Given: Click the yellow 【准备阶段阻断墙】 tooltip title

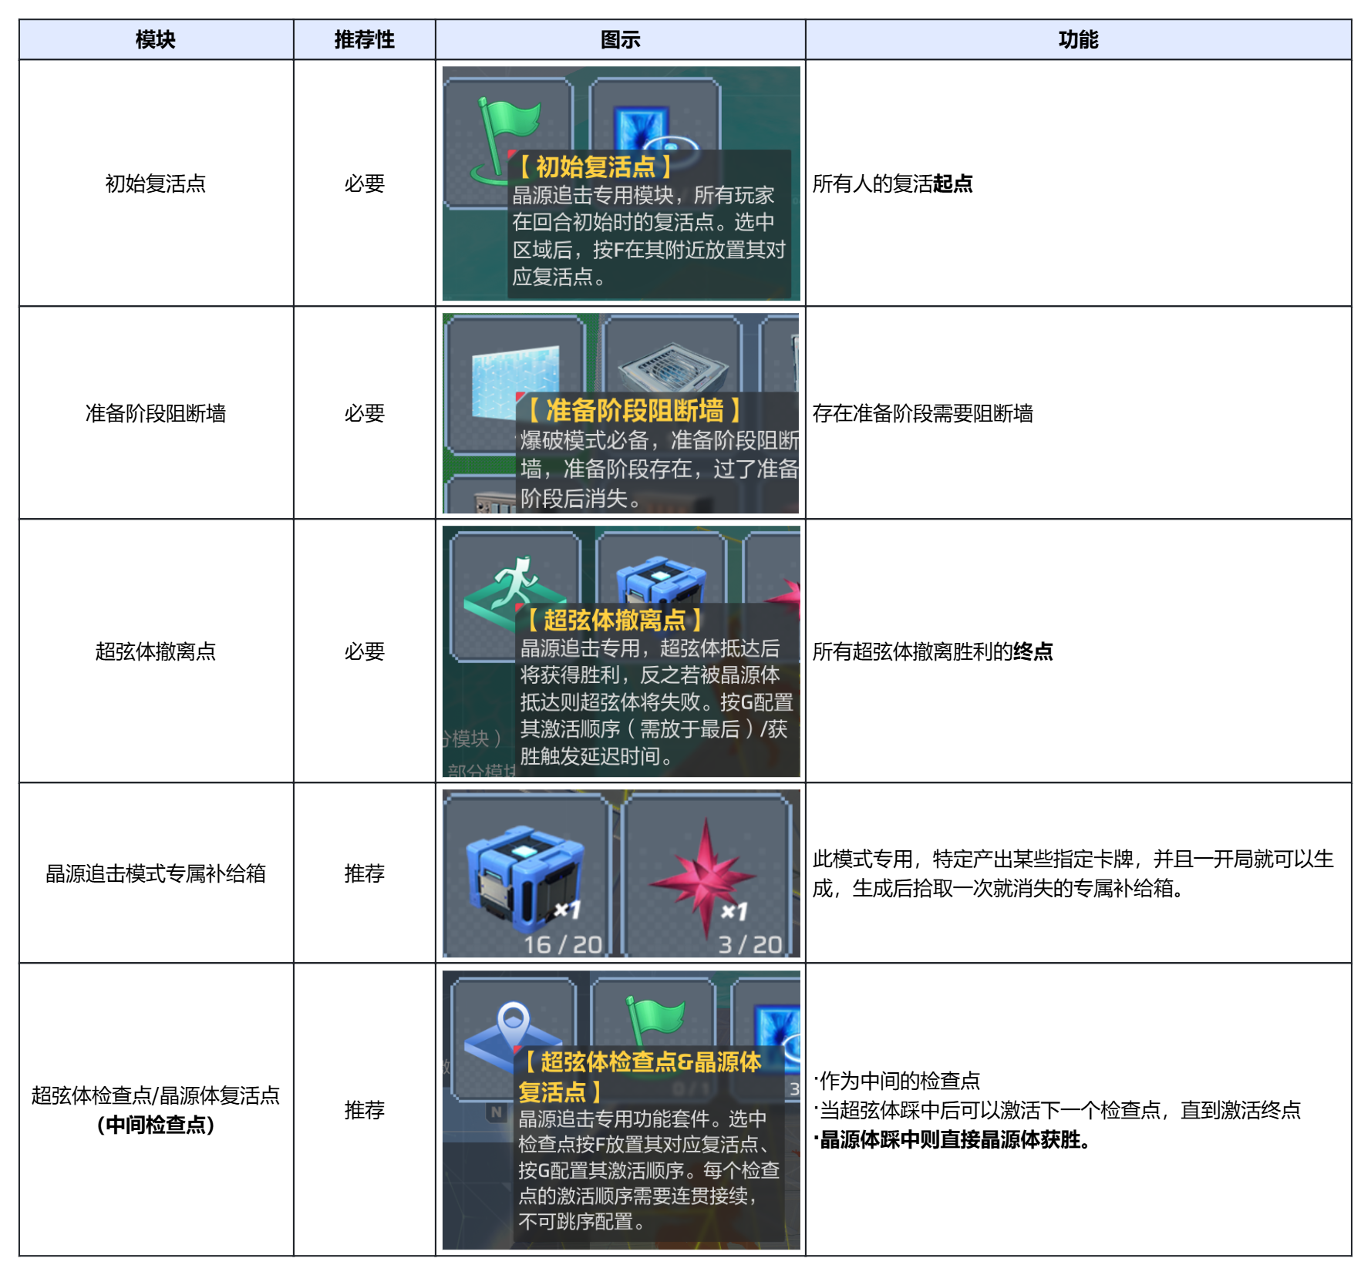Looking at the screenshot, I should (x=634, y=410).
